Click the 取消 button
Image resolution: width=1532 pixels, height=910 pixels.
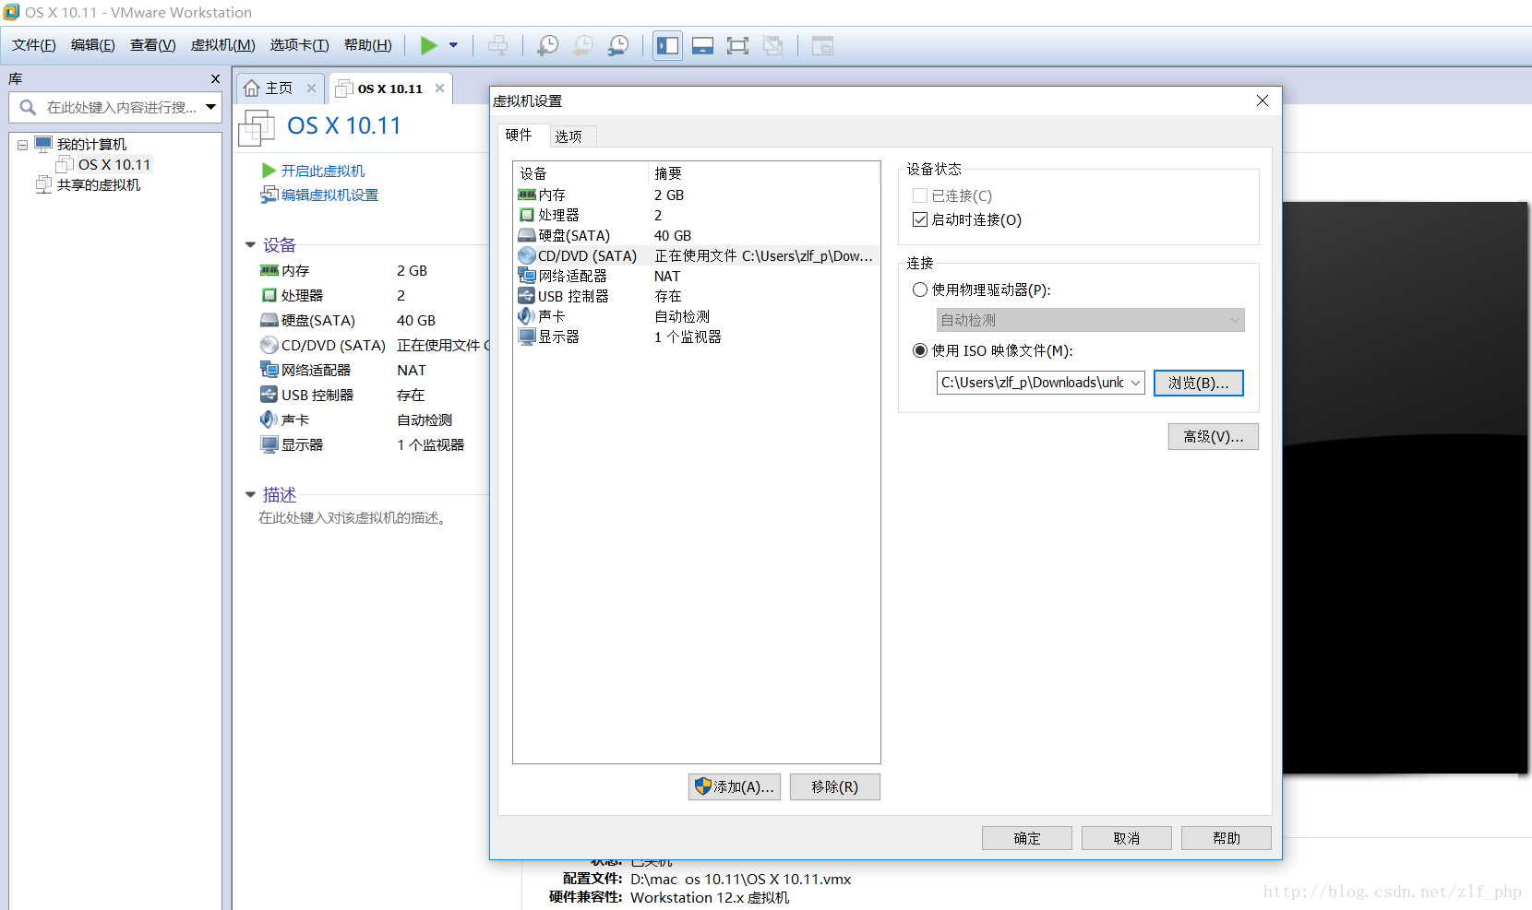(1127, 838)
